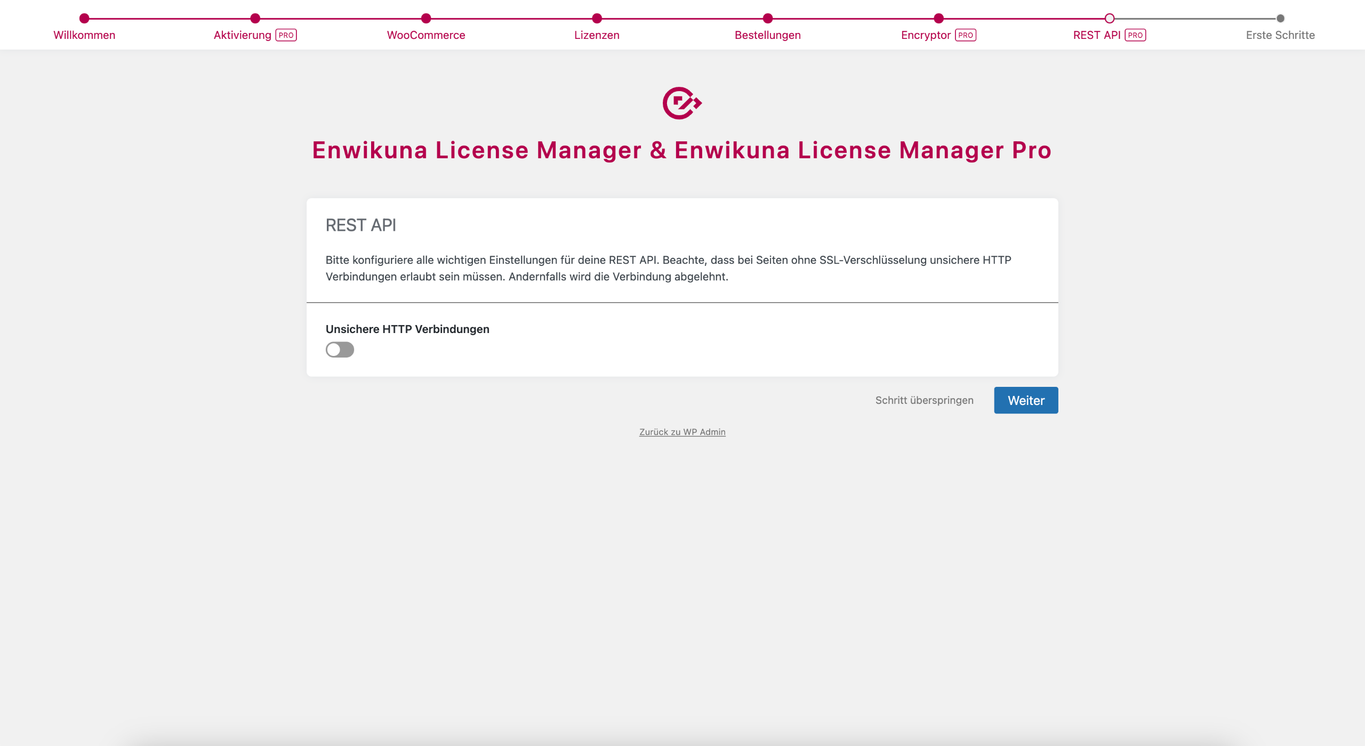Go to Lizenzen step
The width and height of the screenshot is (1365, 746).
click(x=597, y=35)
